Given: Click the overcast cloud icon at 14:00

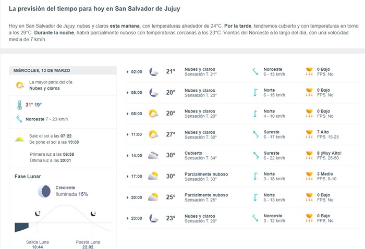Looking at the screenshot, I should (x=153, y=155).
